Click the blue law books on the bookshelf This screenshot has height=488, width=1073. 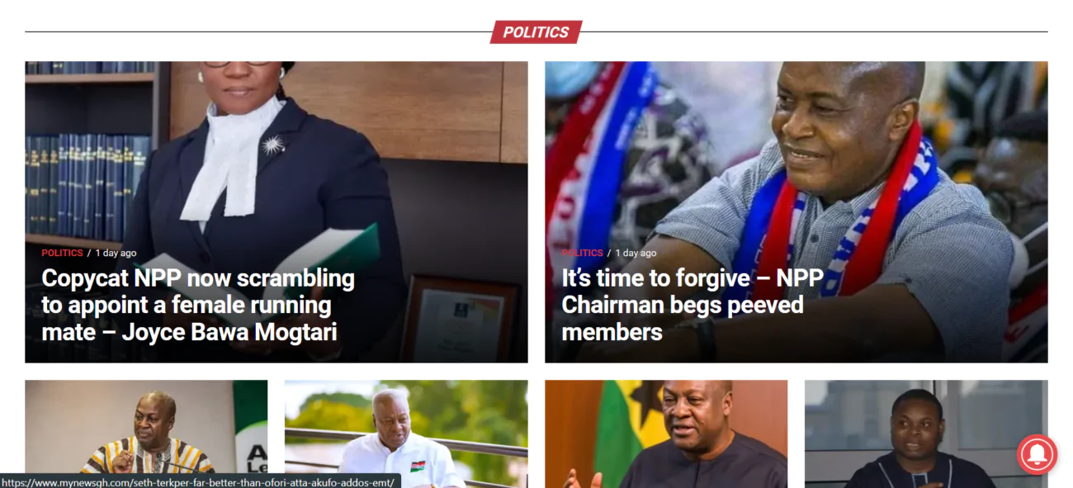pyautogui.click(x=87, y=187)
